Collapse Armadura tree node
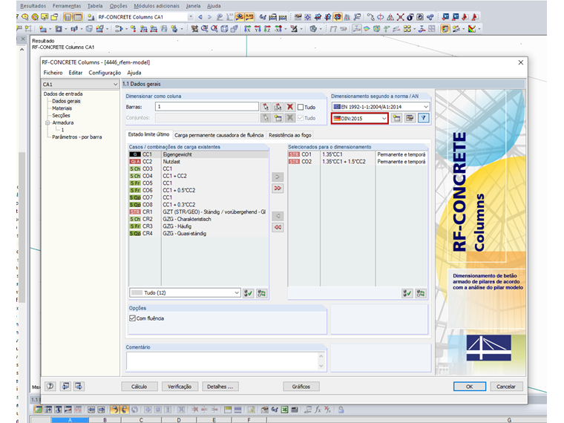The width and height of the screenshot is (564, 423). tap(47, 122)
